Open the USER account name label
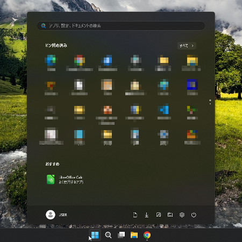This screenshot has height=242, width=242. coord(63,215)
